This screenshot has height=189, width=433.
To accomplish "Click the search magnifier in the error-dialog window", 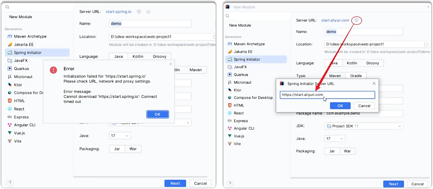I will pos(7,7).
